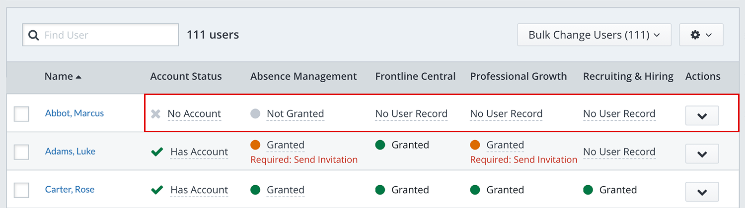Open the Bulk Change Users dropdown

click(594, 35)
